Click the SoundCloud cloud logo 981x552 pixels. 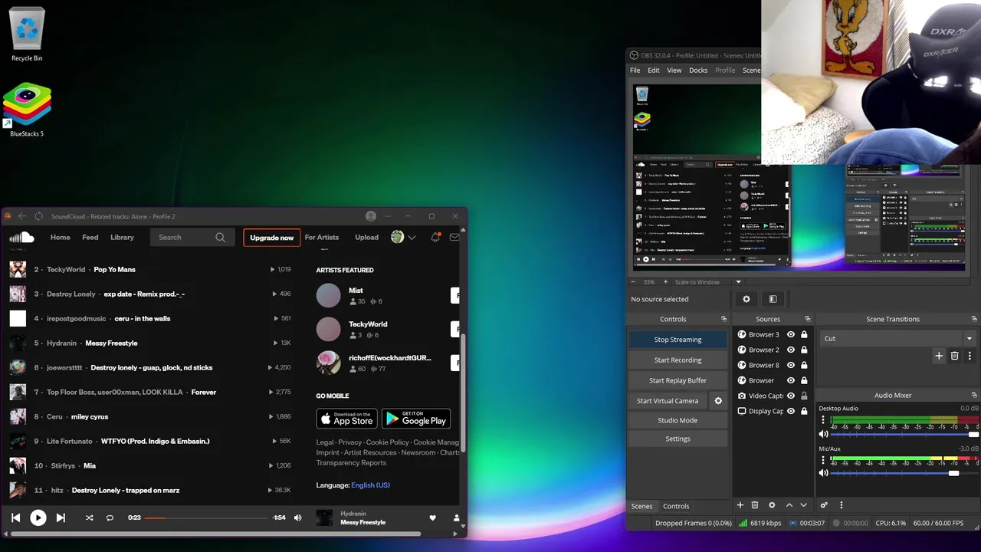[x=21, y=238]
